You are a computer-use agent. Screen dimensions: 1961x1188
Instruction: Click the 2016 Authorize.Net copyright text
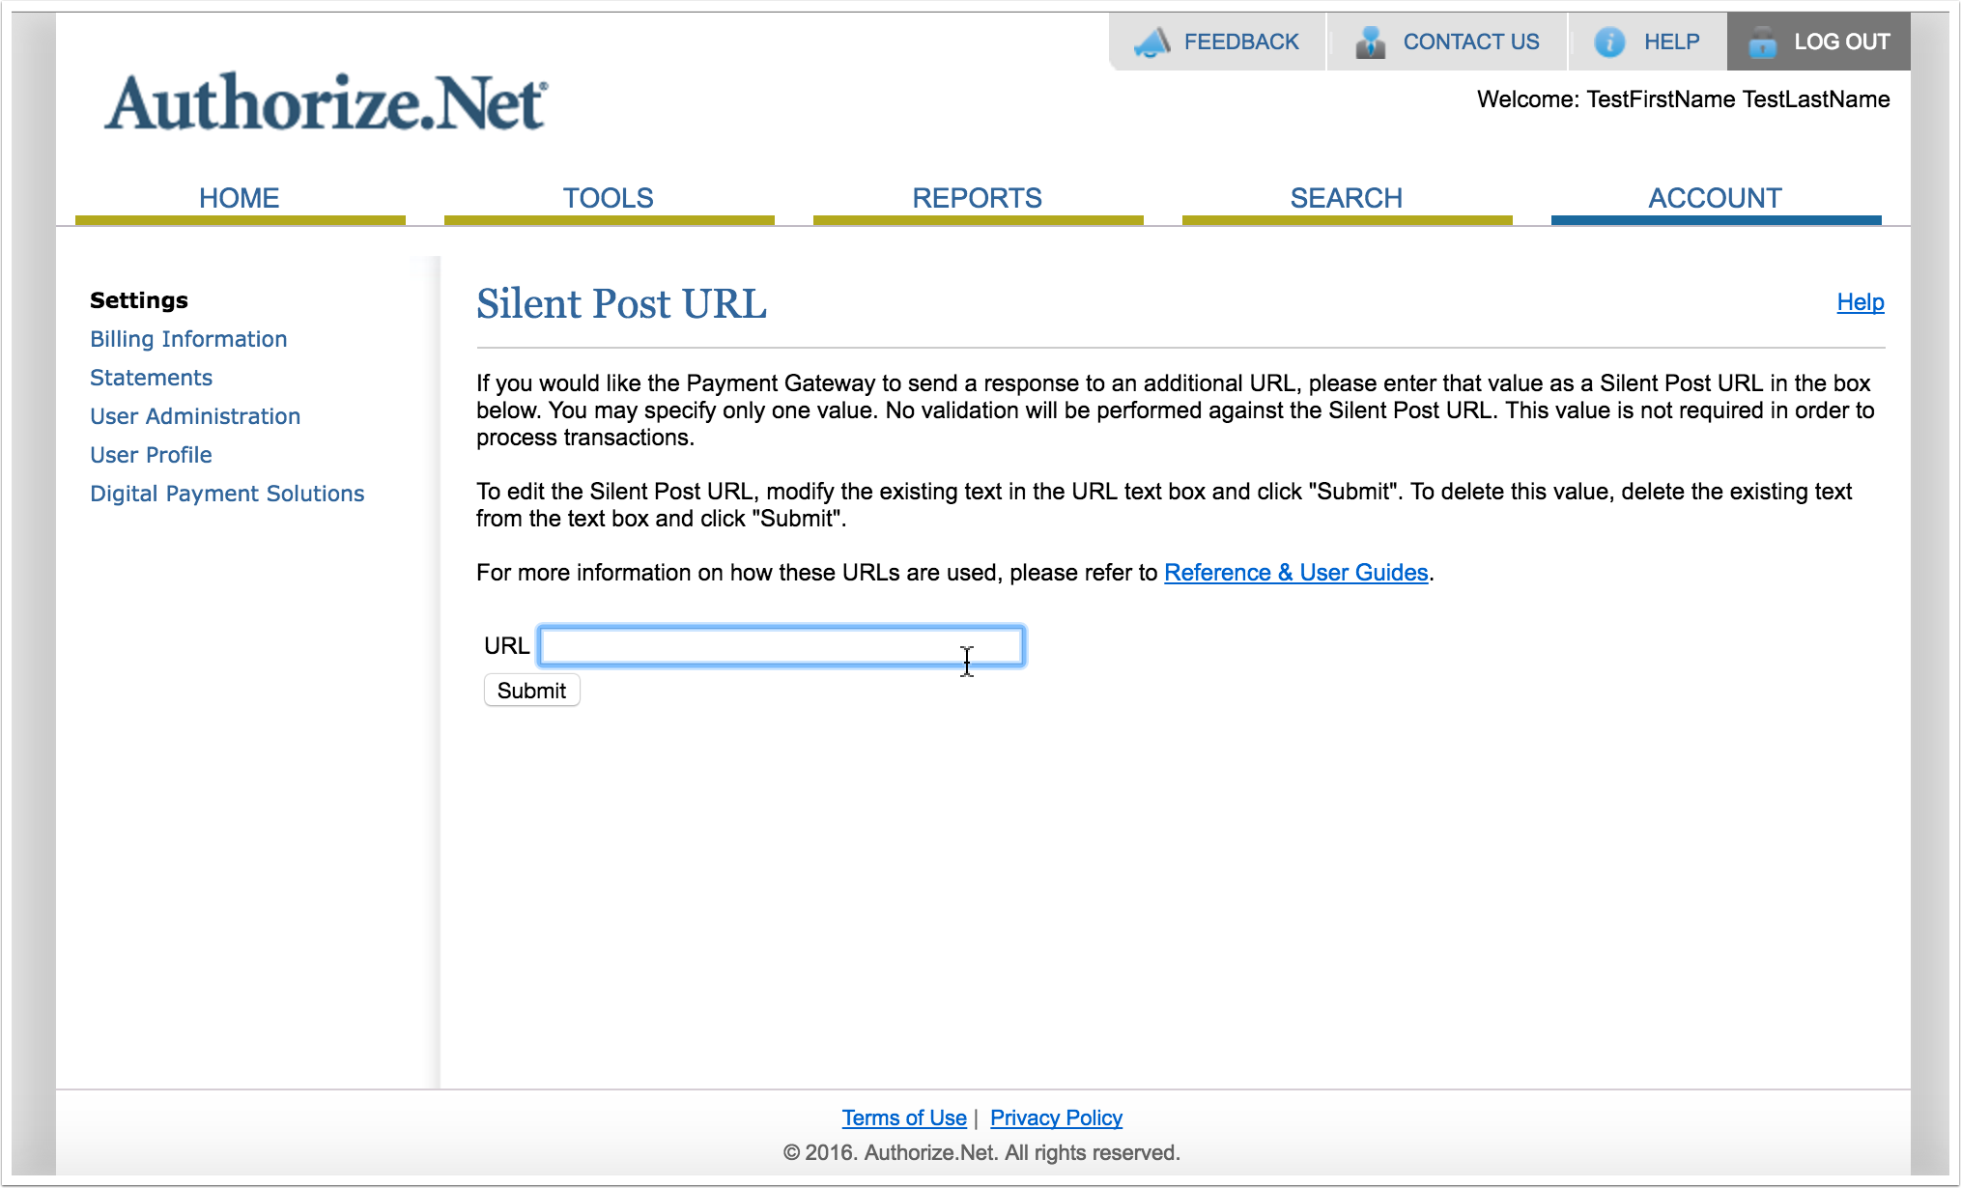click(x=981, y=1152)
